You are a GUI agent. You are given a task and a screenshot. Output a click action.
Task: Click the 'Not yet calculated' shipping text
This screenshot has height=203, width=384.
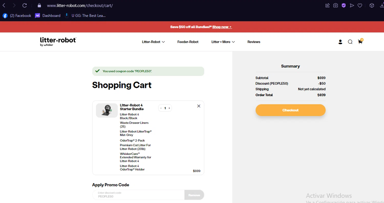click(312, 89)
